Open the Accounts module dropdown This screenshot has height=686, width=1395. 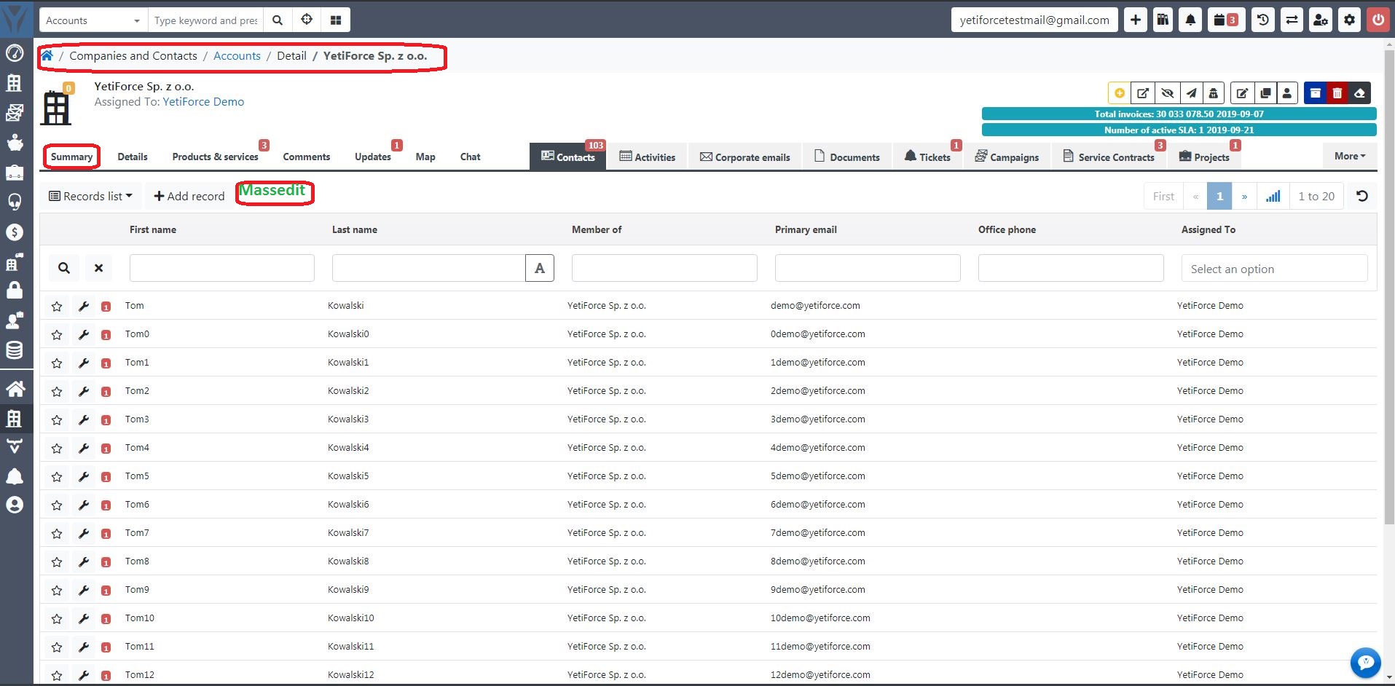pos(93,20)
